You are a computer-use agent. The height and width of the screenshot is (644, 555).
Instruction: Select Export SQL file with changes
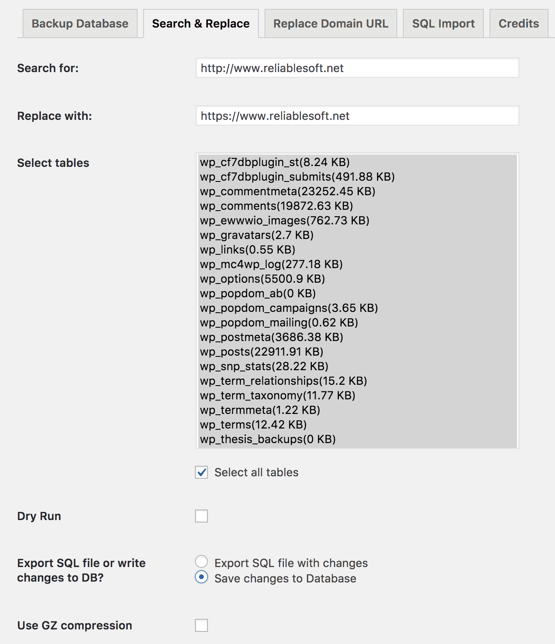click(x=201, y=563)
